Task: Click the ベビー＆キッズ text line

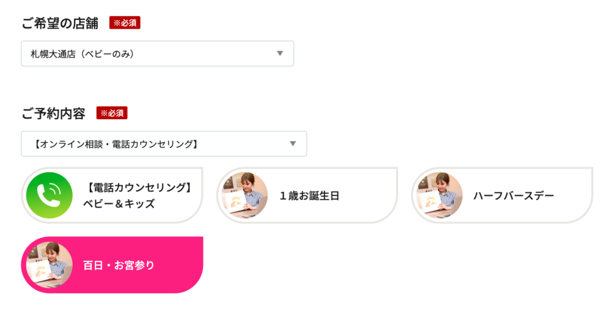Action: click(119, 204)
